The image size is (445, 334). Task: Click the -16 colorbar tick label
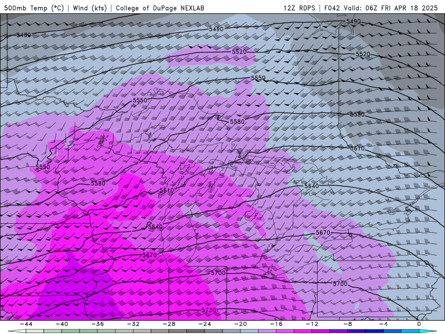[276, 324]
